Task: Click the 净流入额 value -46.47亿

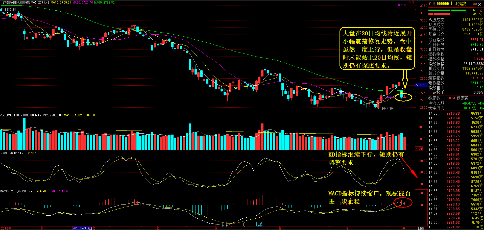Action: pyautogui.click(x=469, y=103)
